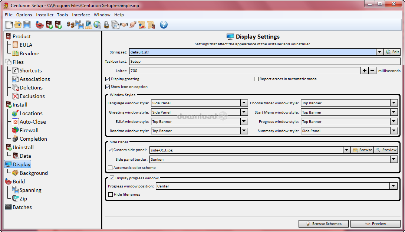This screenshot has height=232, width=405.
Task: Open EULA window style dropdown
Action: 244,121
